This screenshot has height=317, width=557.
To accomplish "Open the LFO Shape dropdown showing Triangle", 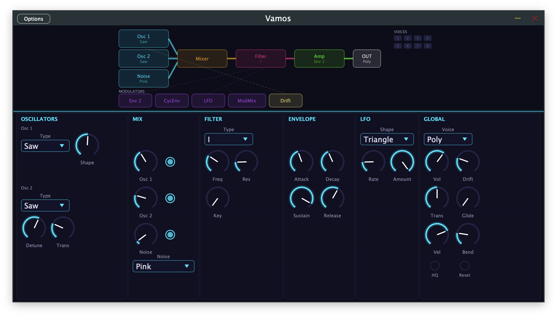I will point(387,139).
